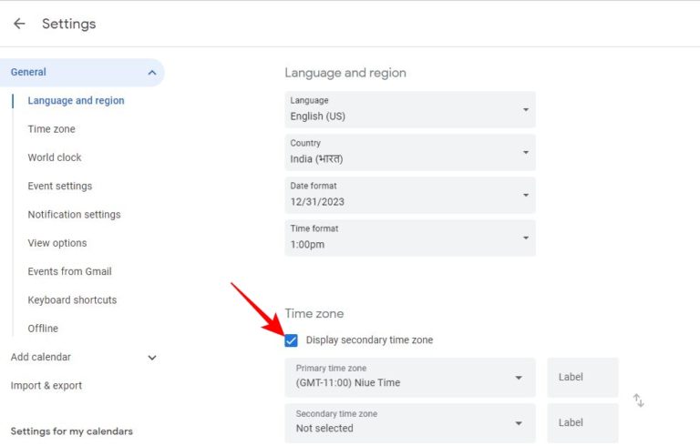
Task: Open the Language dropdown
Action: click(409, 109)
